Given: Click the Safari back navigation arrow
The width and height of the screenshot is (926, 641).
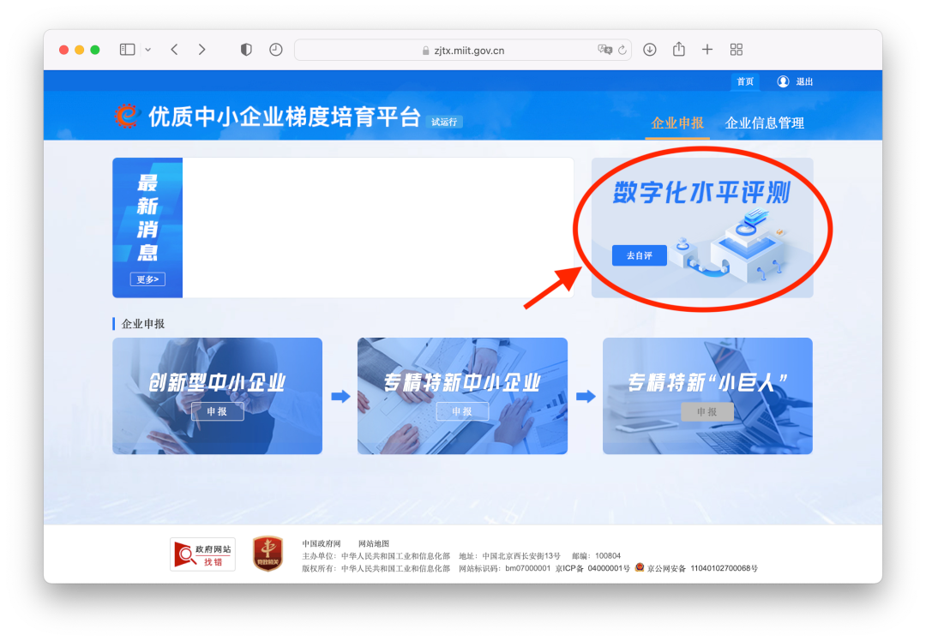Looking at the screenshot, I should (174, 49).
